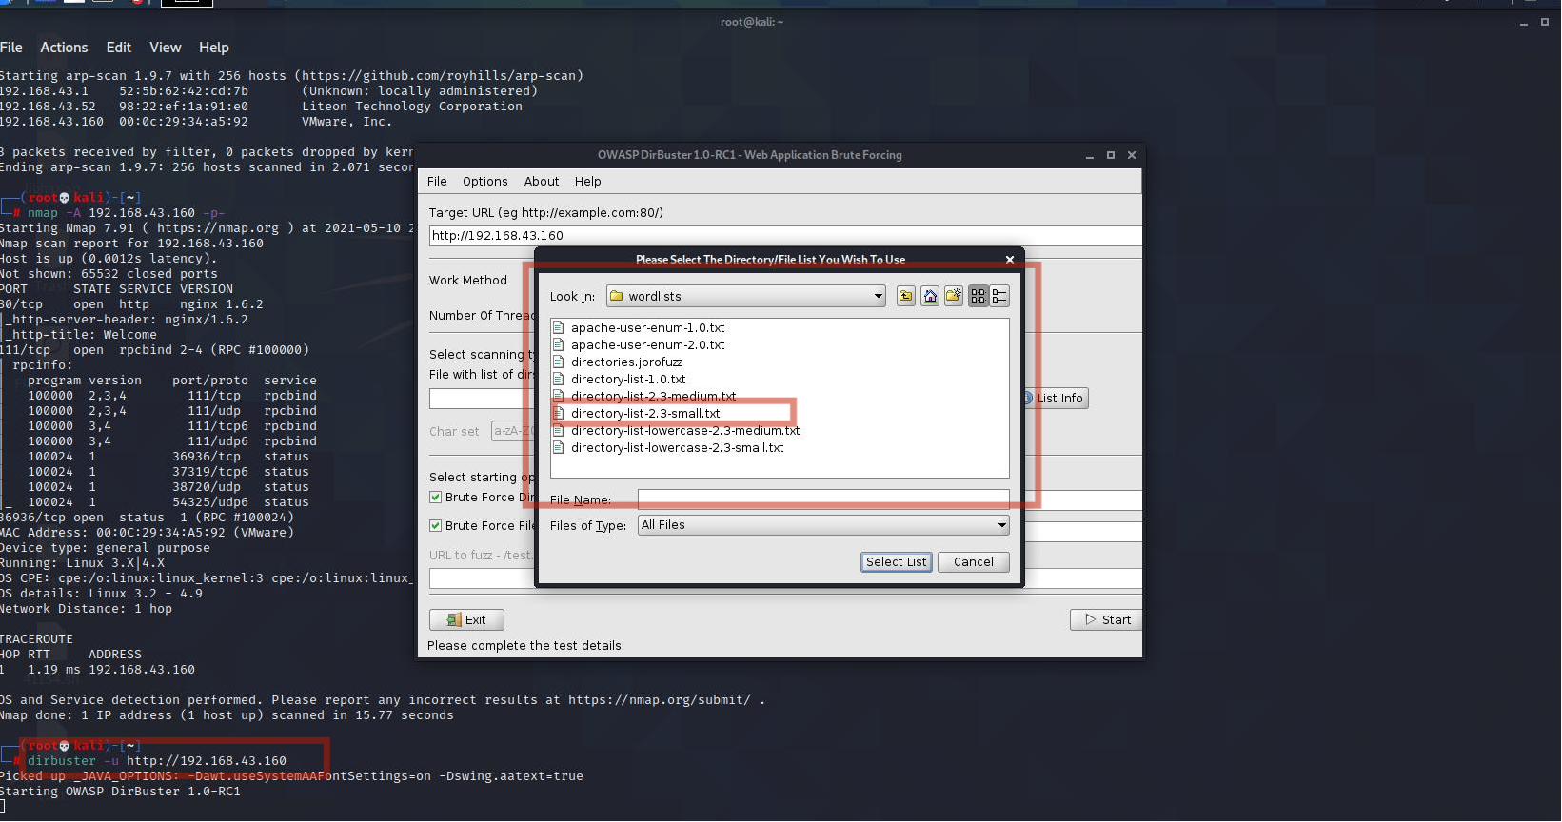Viewport: 1562px width, 822px height.
Task: Switch file chooser to details view
Action: pyautogui.click(x=999, y=296)
